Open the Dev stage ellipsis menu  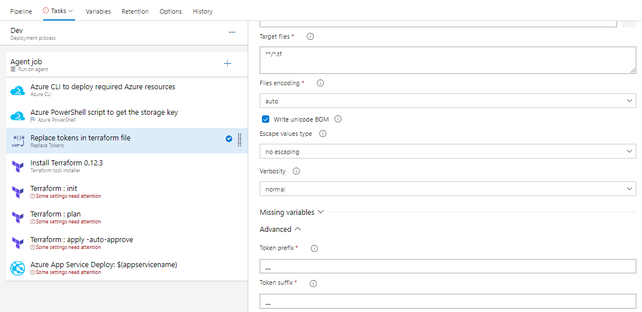[x=232, y=32]
